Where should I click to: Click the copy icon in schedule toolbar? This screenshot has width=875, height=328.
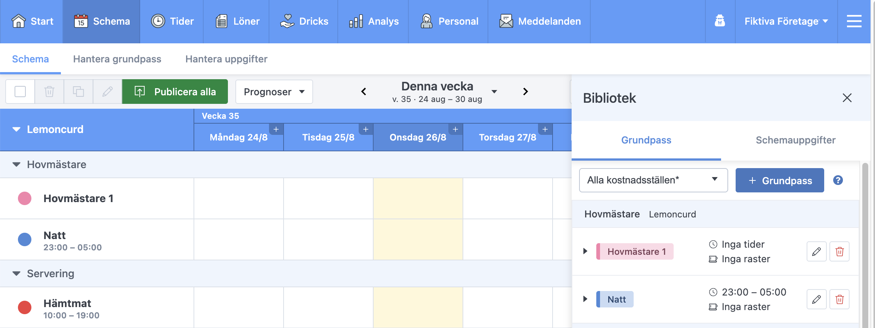pos(78,92)
